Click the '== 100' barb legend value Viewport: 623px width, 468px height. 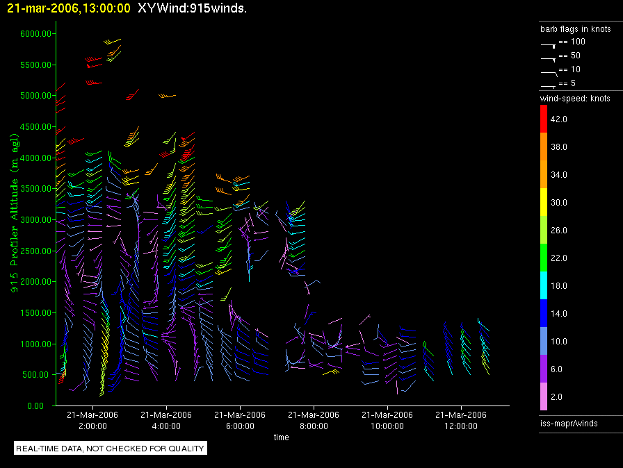(x=572, y=42)
